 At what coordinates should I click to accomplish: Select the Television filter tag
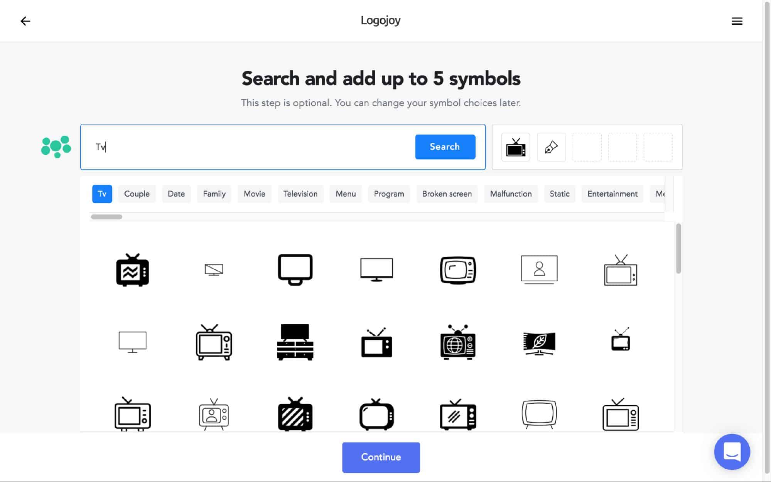pyautogui.click(x=300, y=193)
